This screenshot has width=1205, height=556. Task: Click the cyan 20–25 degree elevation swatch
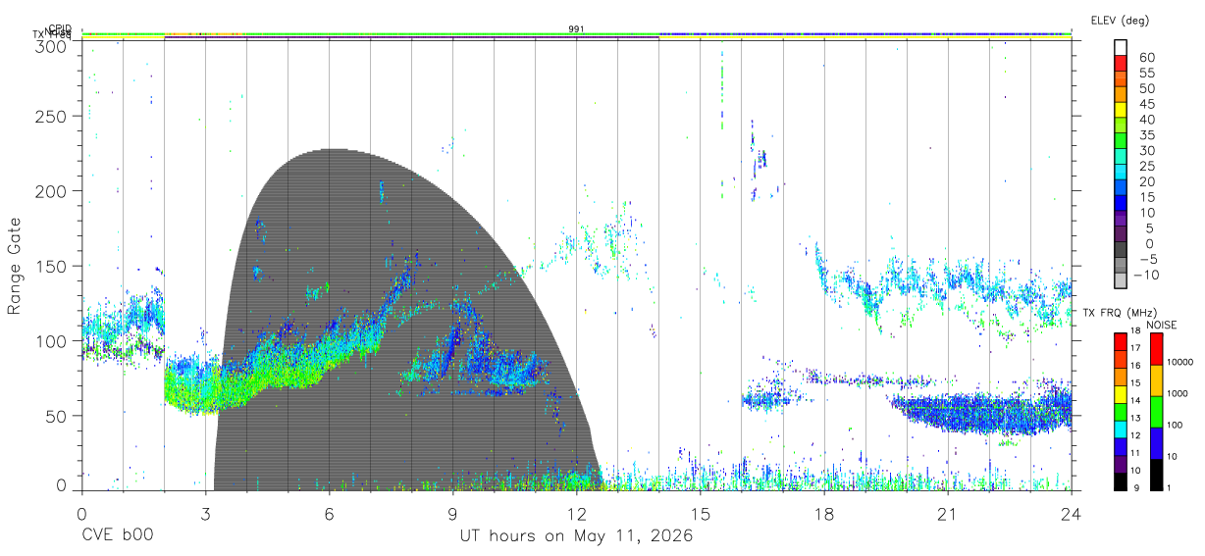(1121, 173)
